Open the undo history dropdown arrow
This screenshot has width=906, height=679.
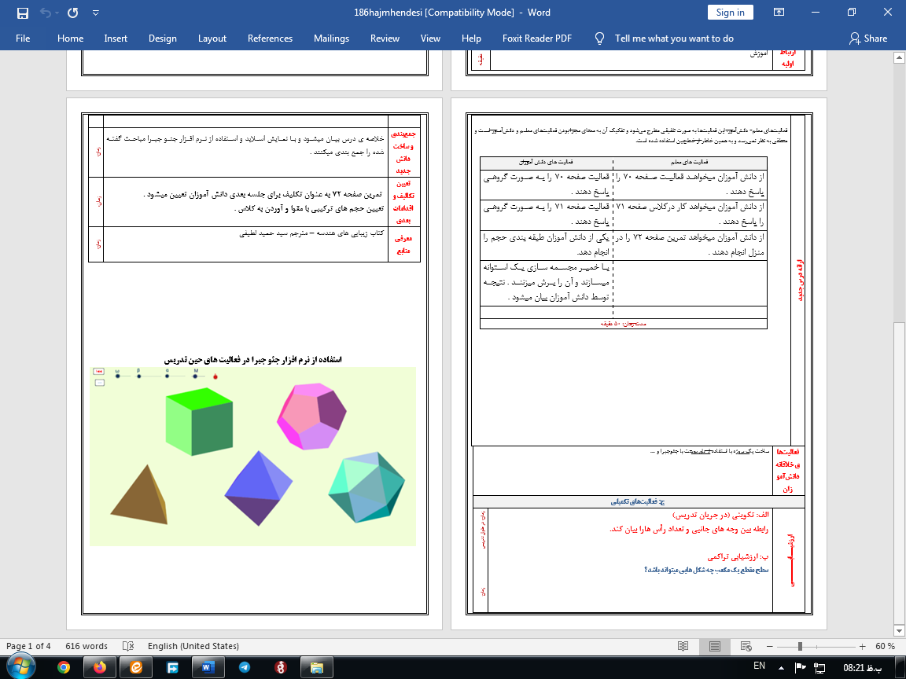[x=57, y=13]
